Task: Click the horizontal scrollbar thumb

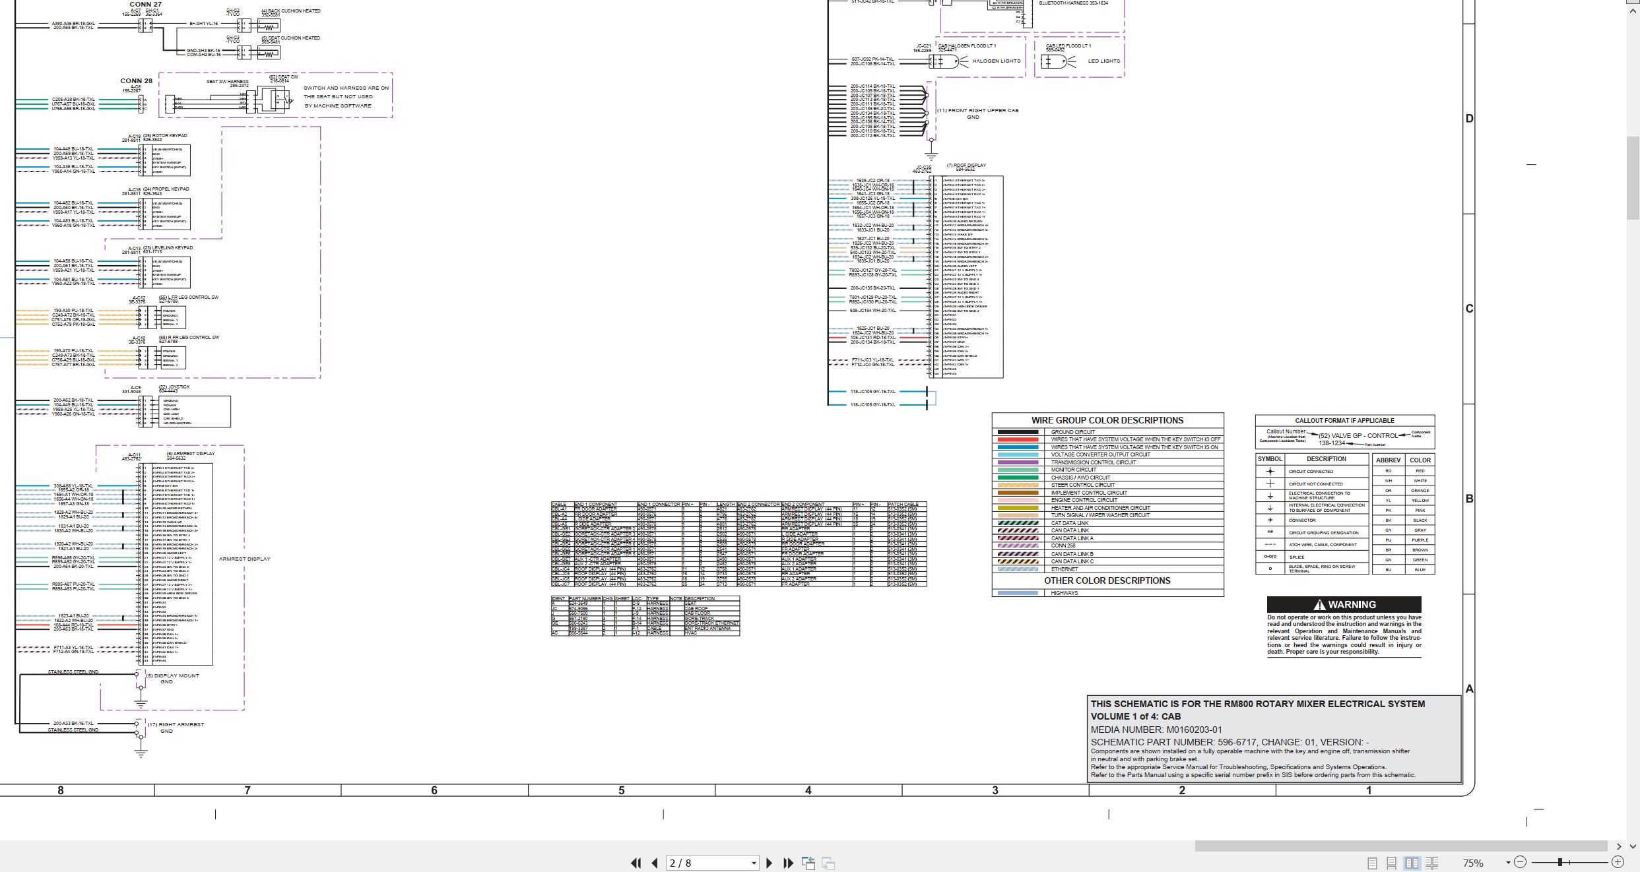Action: click(x=1400, y=846)
